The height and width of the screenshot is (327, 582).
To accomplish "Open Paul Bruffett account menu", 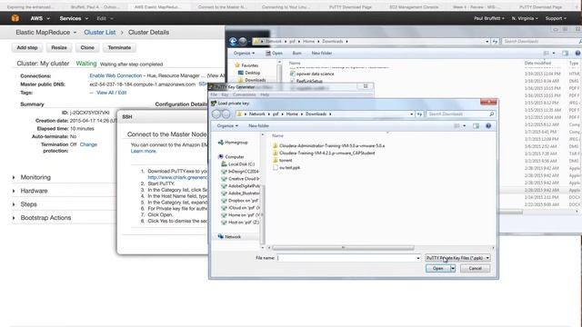I will coord(489,18).
